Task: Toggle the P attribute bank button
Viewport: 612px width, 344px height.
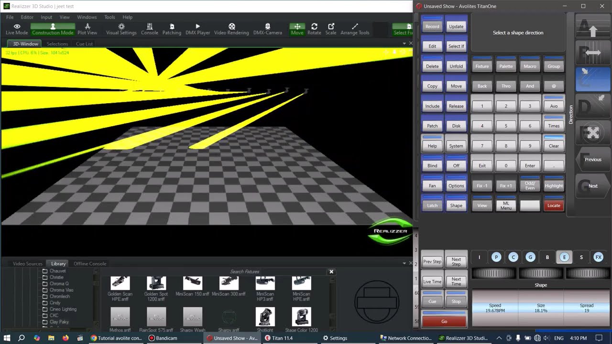Action: click(x=496, y=257)
